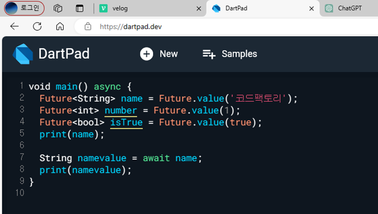Close the DartPad tab
The height and width of the screenshot is (214, 378).
pos(311,8)
